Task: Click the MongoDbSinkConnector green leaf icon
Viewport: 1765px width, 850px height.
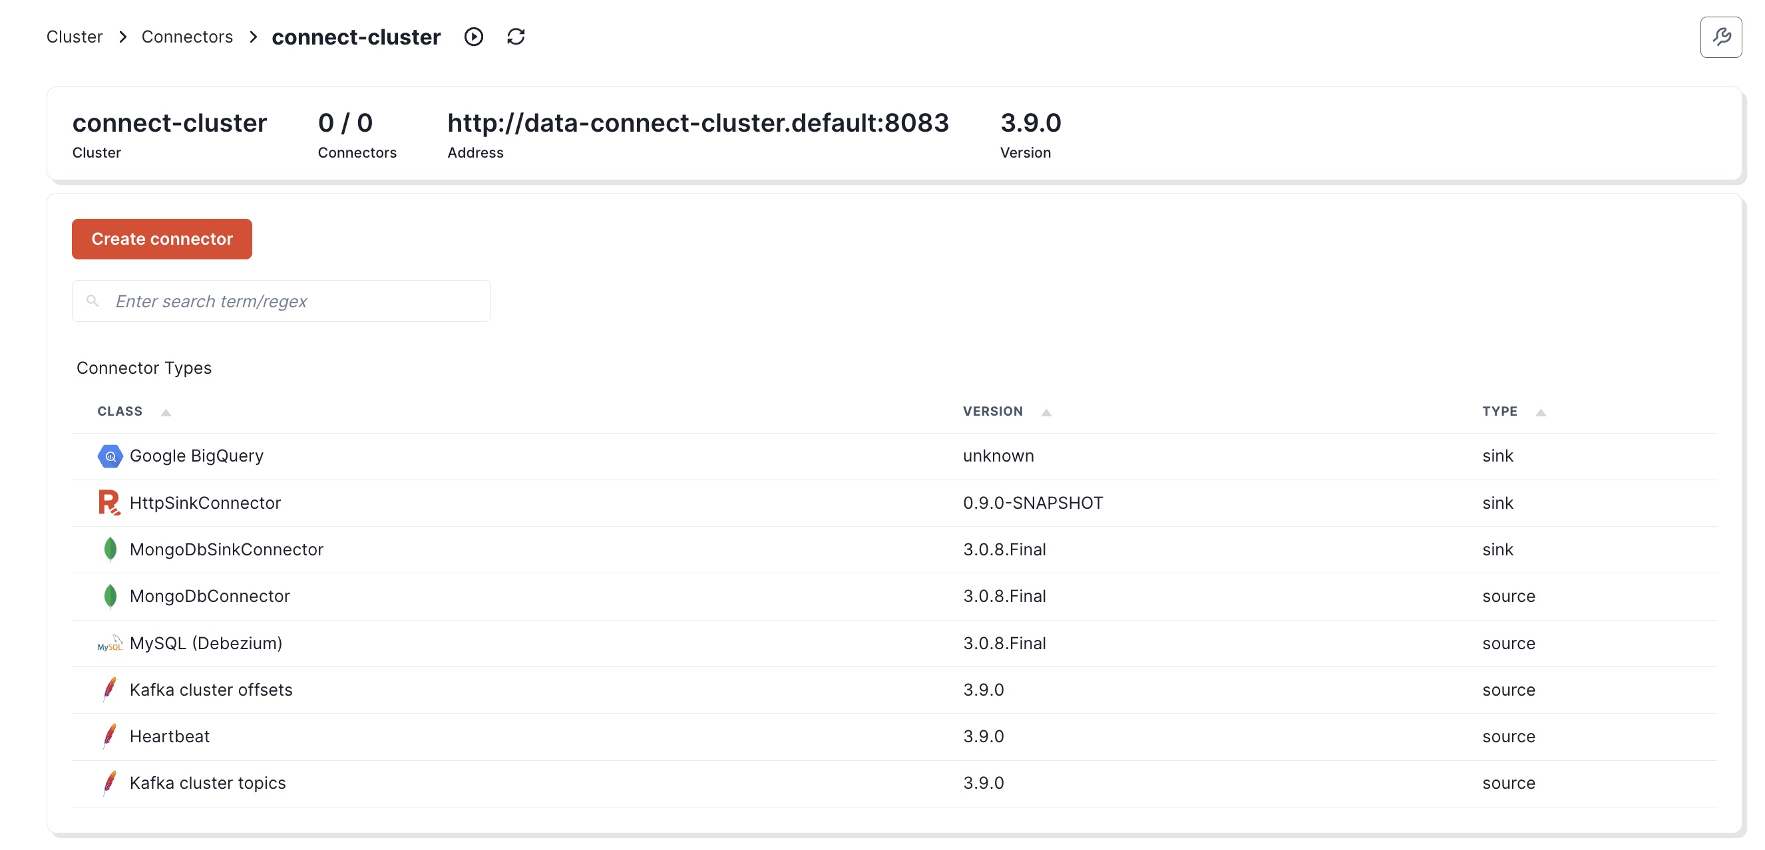Action: [110, 549]
